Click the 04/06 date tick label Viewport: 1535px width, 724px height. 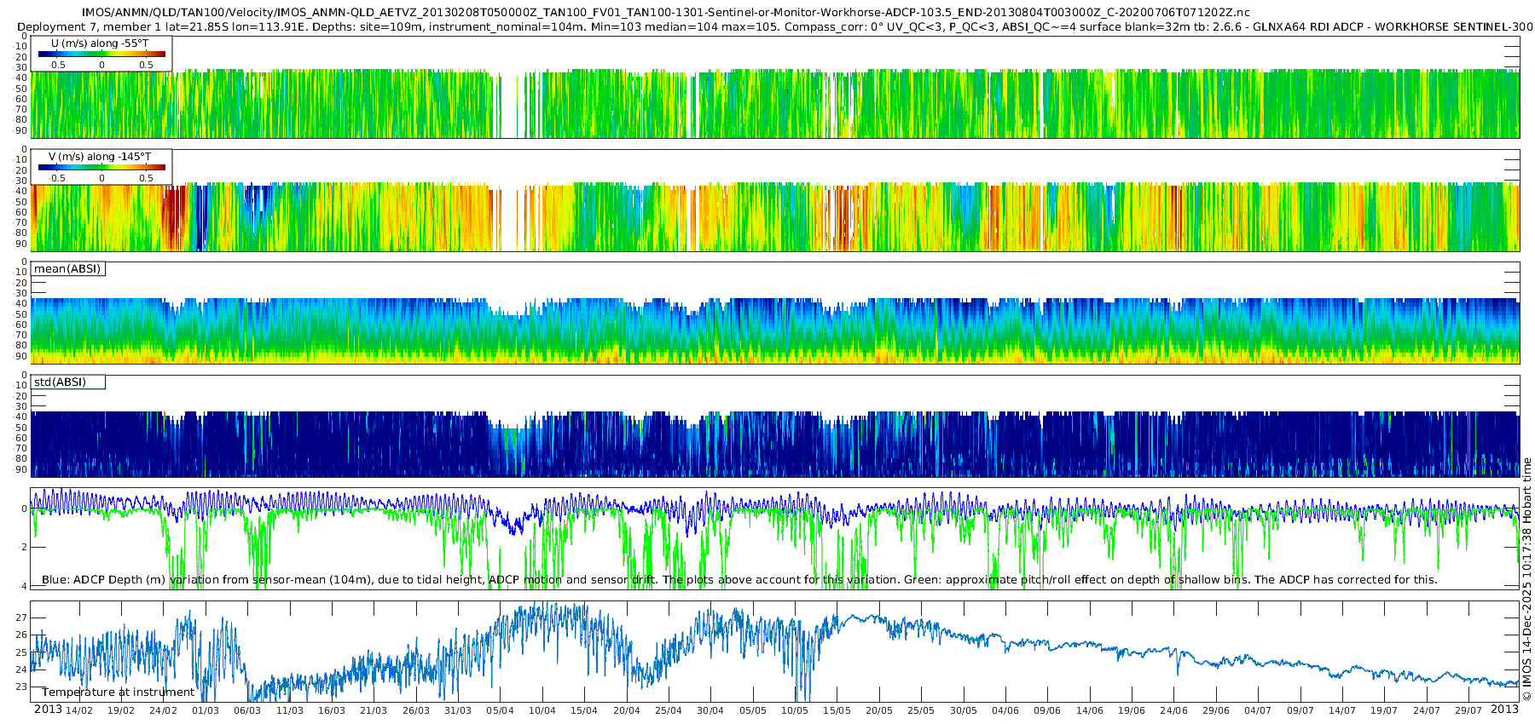tap(1005, 710)
